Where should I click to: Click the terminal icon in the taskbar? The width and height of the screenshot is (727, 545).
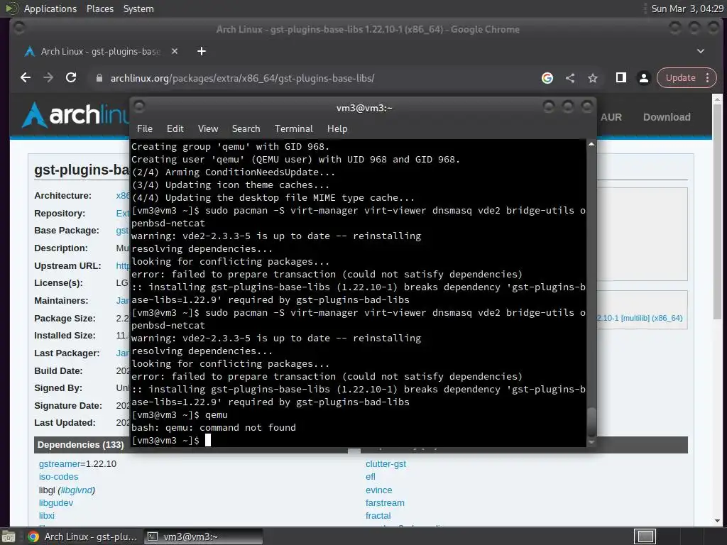(153, 536)
